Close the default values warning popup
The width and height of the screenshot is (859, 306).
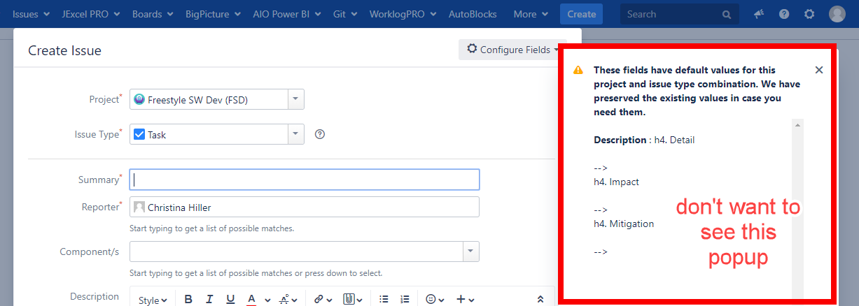click(819, 70)
